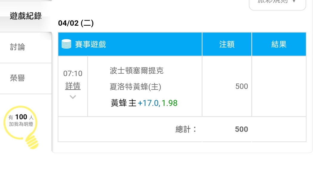Open the 詳情 details link
Image resolution: width=322 pixels, height=181 pixels.
coord(73,86)
